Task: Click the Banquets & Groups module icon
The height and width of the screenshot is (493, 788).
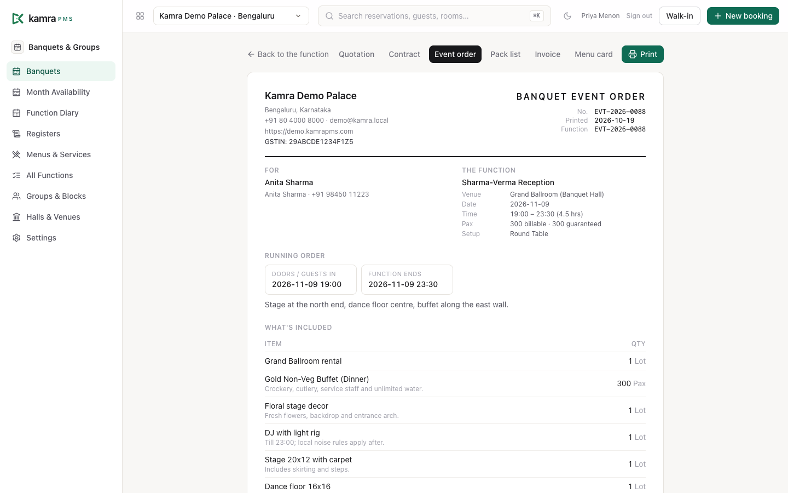Action: point(18,47)
